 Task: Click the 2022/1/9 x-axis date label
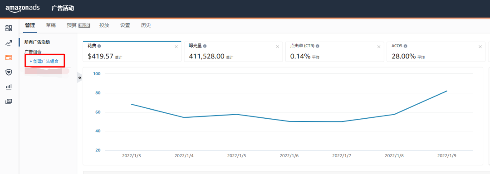(x=447, y=155)
